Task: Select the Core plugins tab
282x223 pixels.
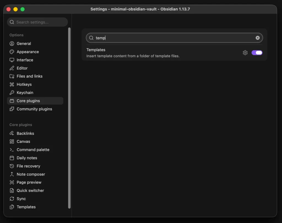Action: tap(35, 101)
